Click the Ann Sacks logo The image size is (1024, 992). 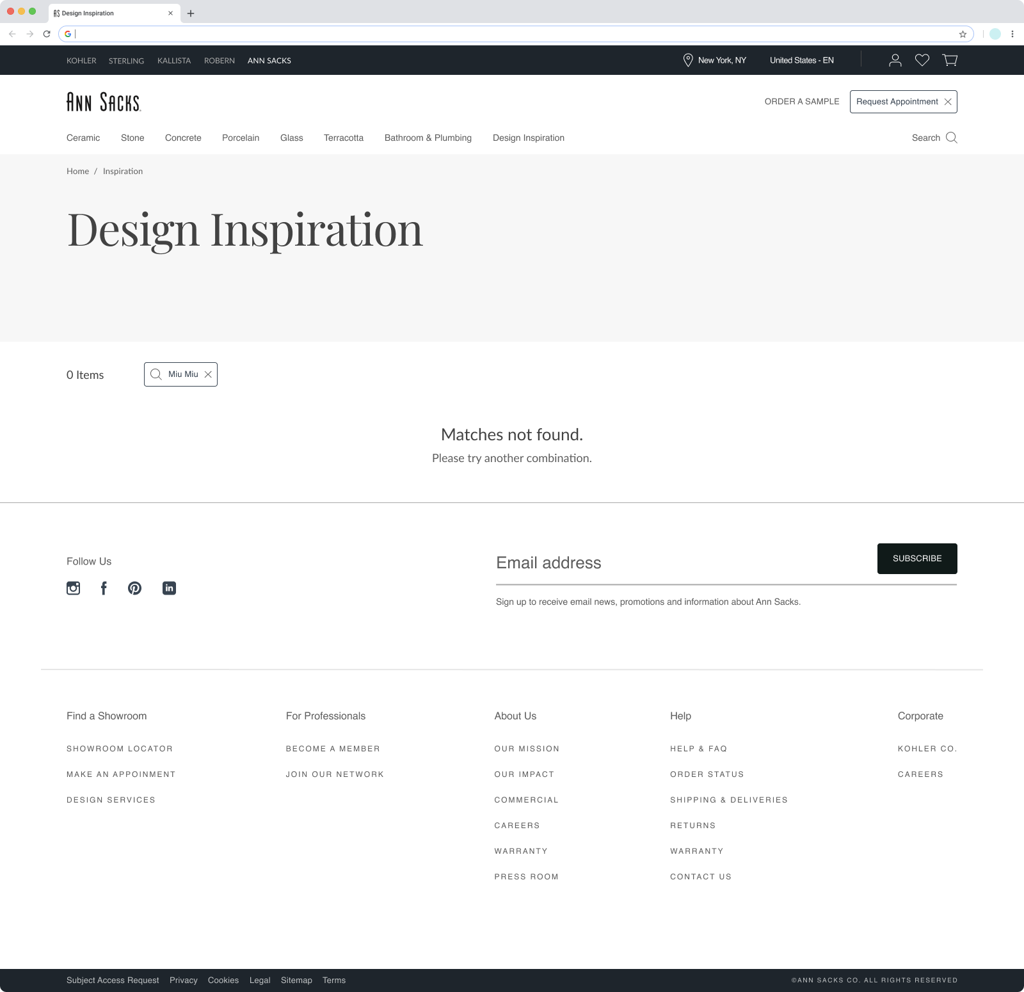pos(104,102)
